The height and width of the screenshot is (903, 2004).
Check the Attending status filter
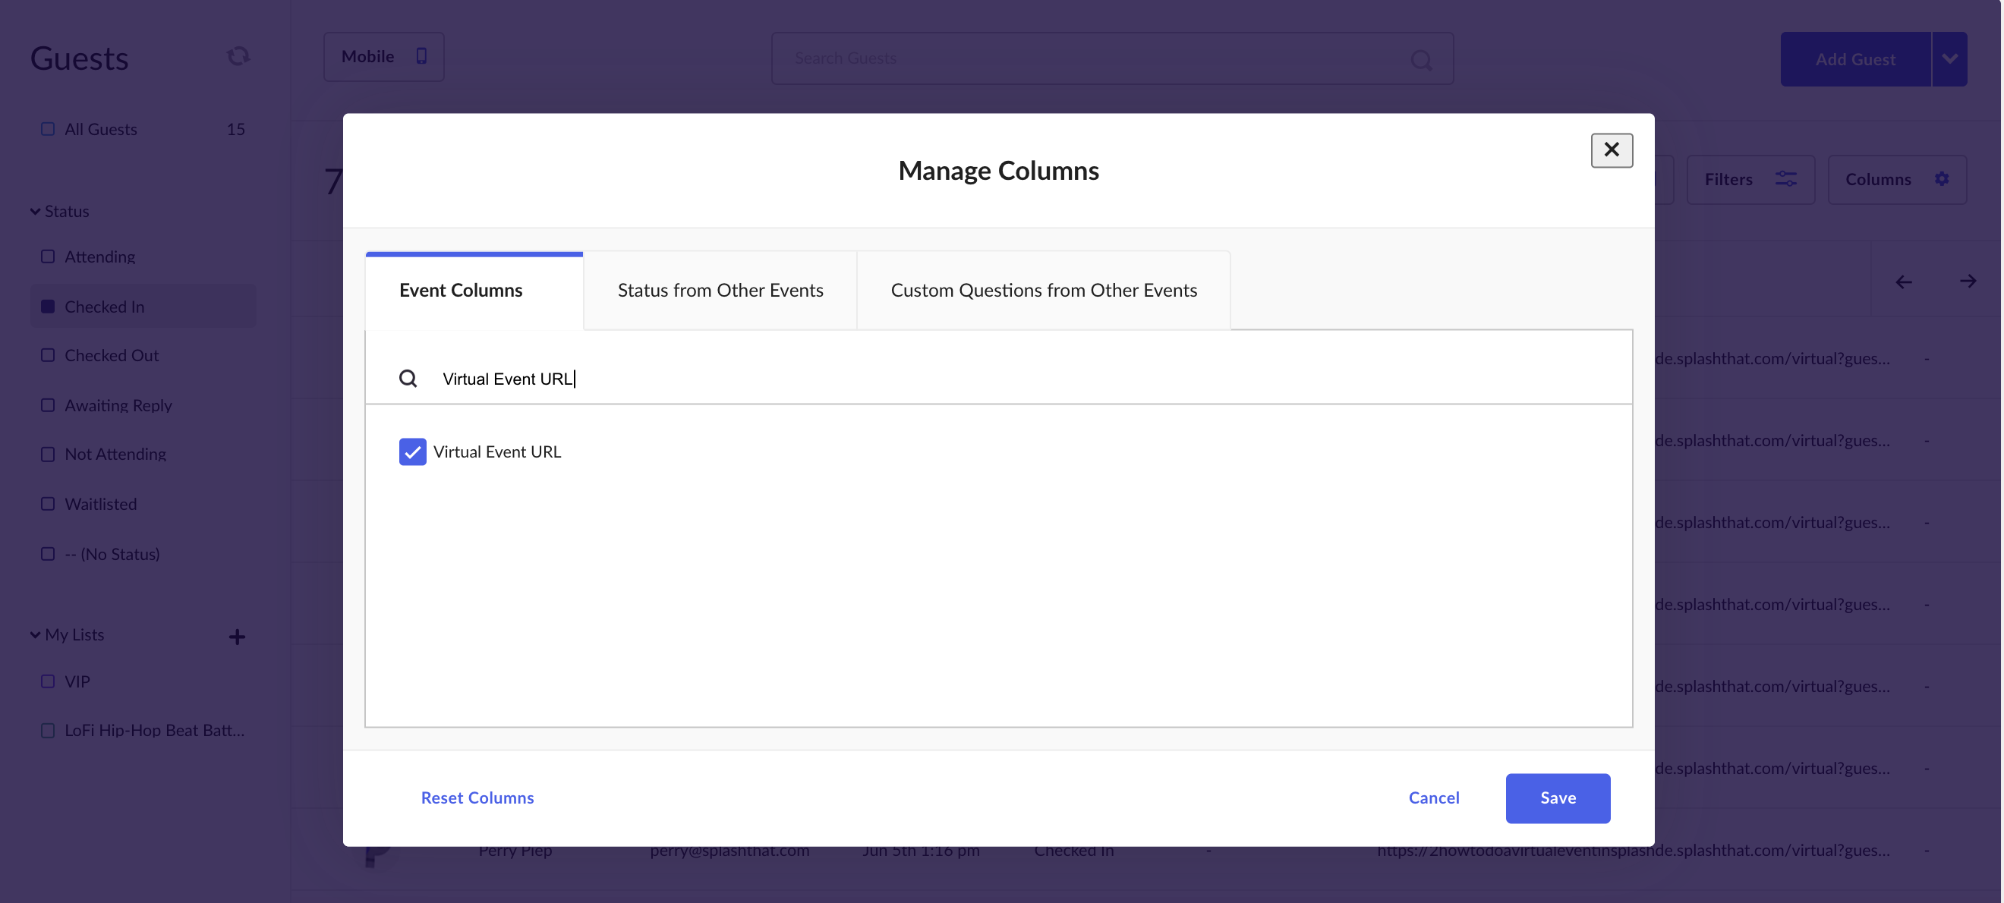pos(48,256)
